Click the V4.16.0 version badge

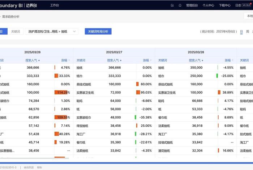[246, 5]
